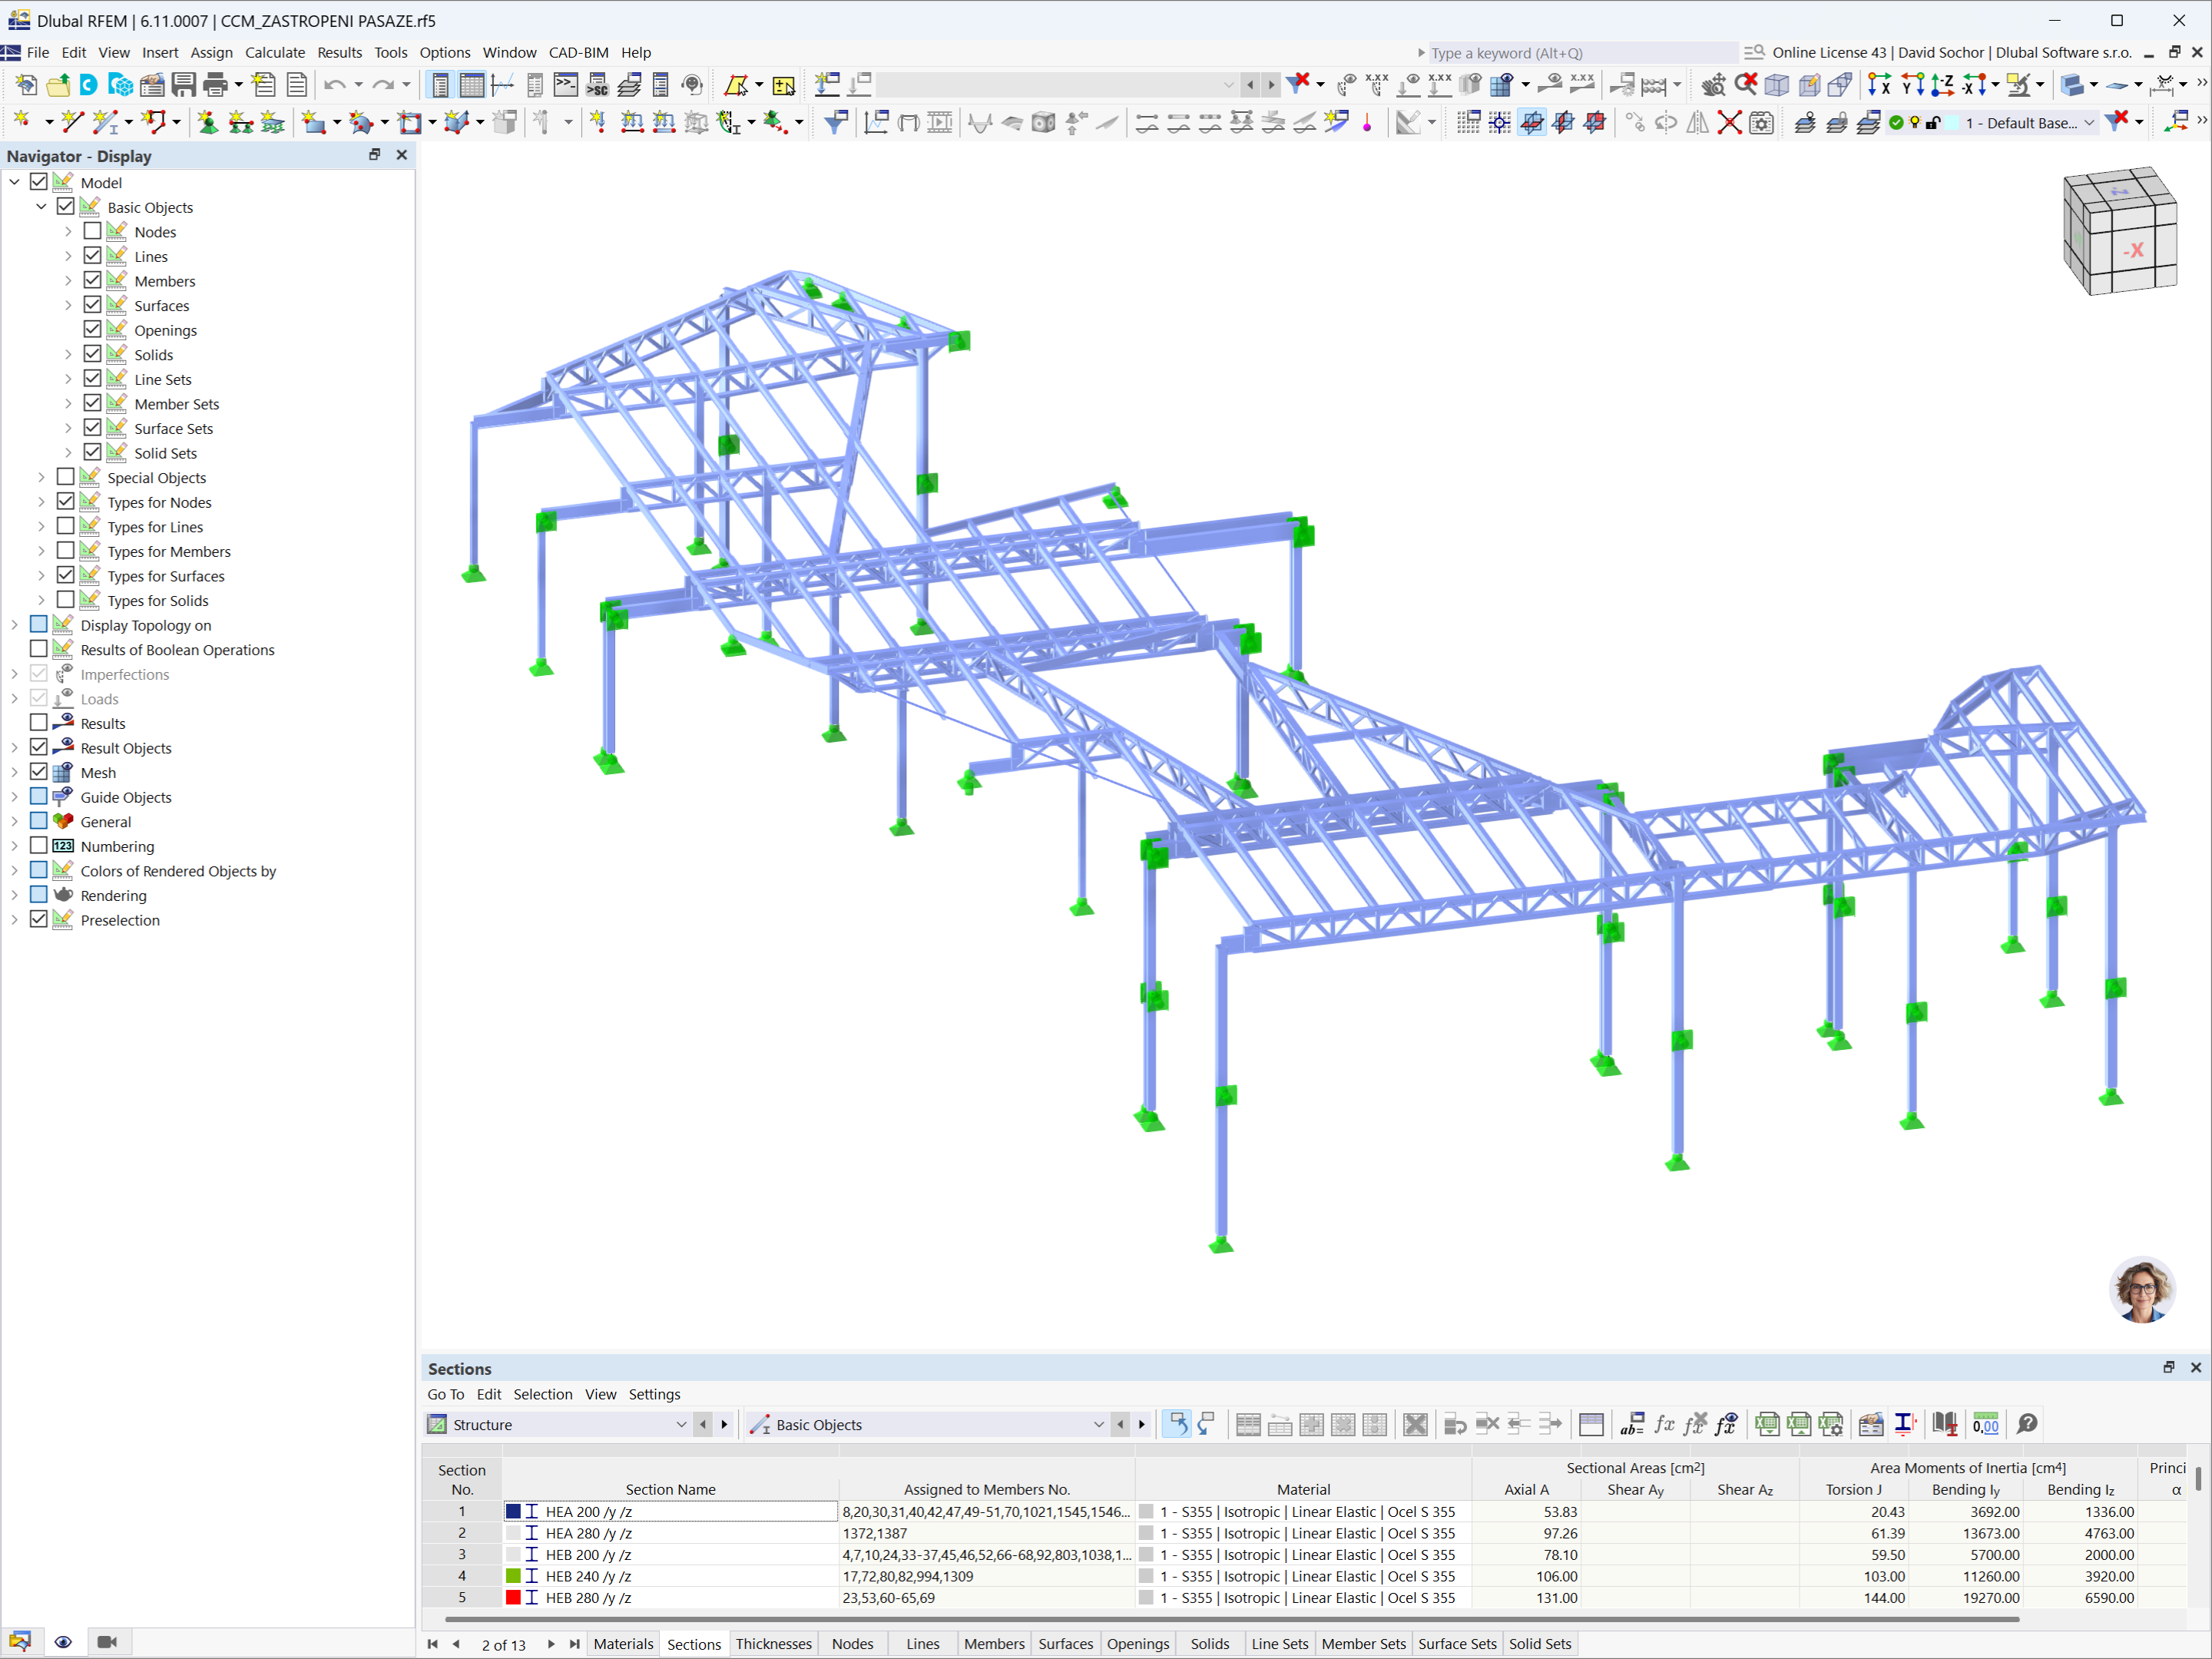Toggle the Navigator panel icon
This screenshot has width=2212, height=1659.
440,85
